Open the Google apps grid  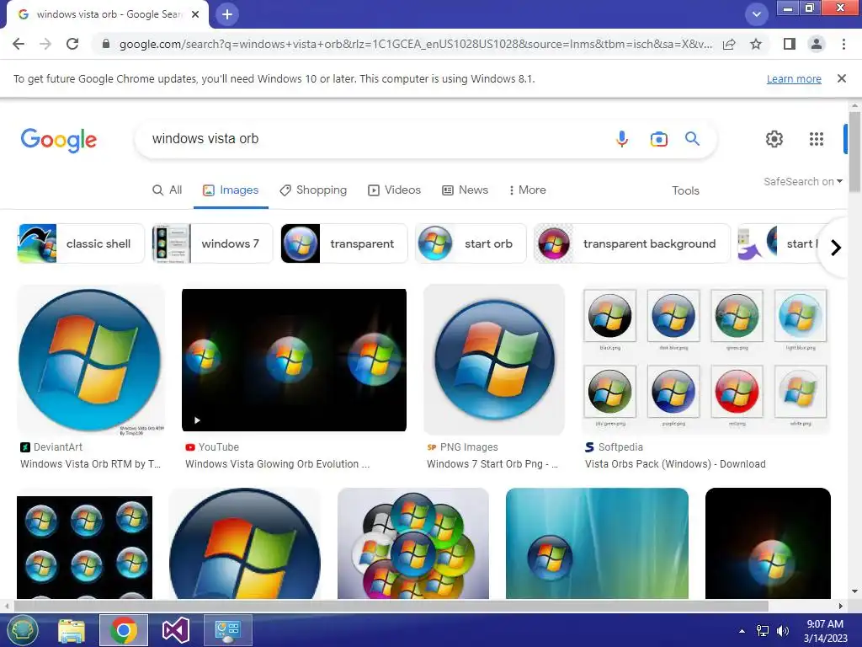(x=817, y=139)
